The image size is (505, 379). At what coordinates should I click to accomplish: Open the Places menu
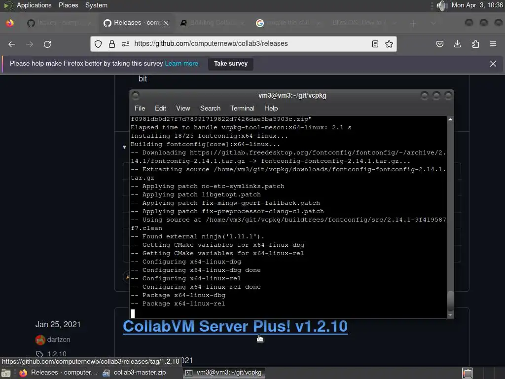point(68,5)
